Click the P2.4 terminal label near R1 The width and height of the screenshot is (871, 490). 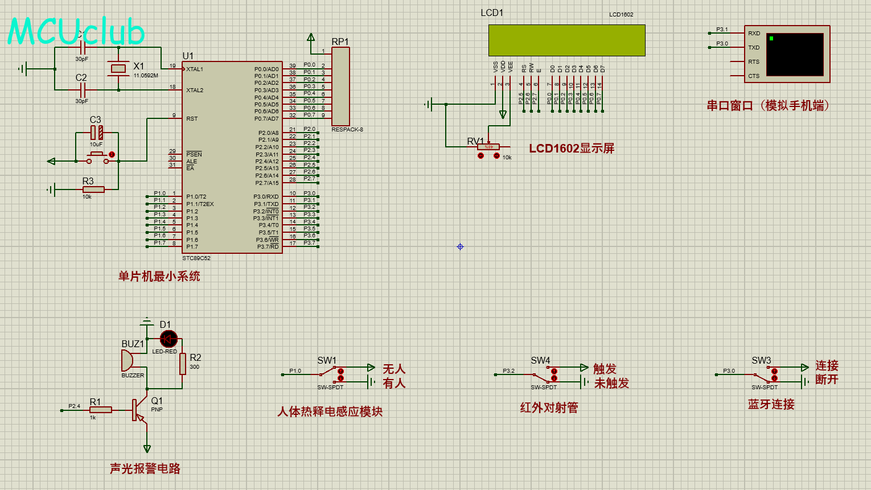coord(75,406)
